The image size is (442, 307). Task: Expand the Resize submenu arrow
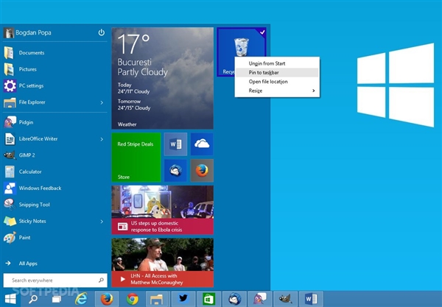[314, 91]
